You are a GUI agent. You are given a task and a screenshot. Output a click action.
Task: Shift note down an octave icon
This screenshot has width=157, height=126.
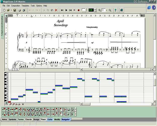[x=8, y=114]
